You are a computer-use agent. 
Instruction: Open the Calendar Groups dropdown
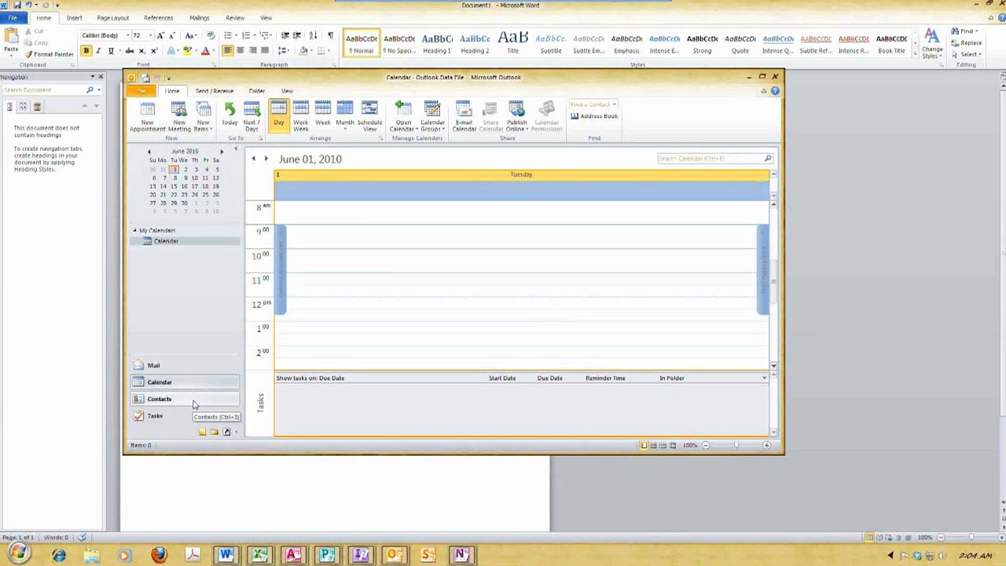(x=432, y=116)
